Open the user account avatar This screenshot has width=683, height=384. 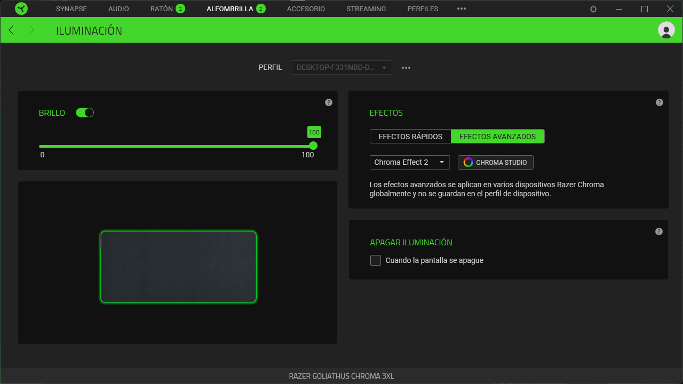click(x=666, y=30)
